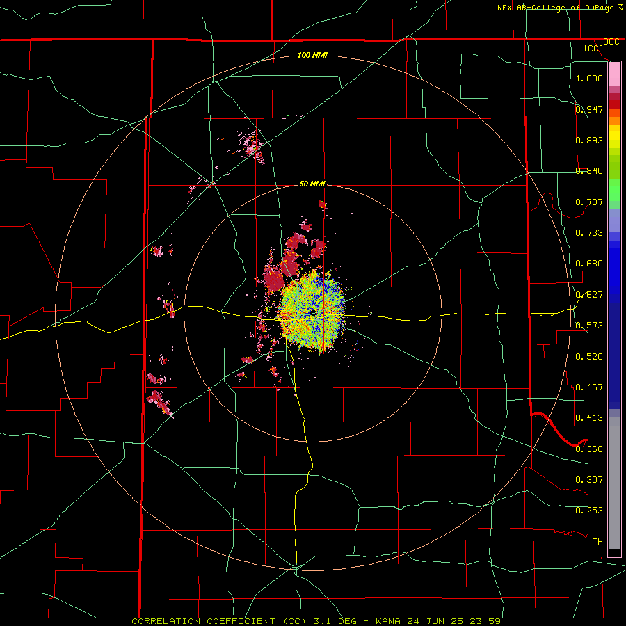
Task: Pick the gray segment of color bar
Action: coord(614,483)
